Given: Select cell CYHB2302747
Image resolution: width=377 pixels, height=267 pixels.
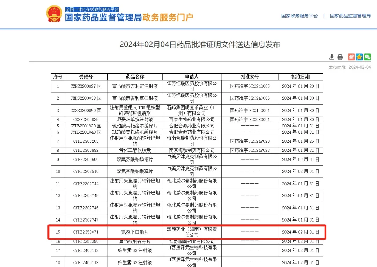Looking at the screenshot, I should tap(86, 220).
